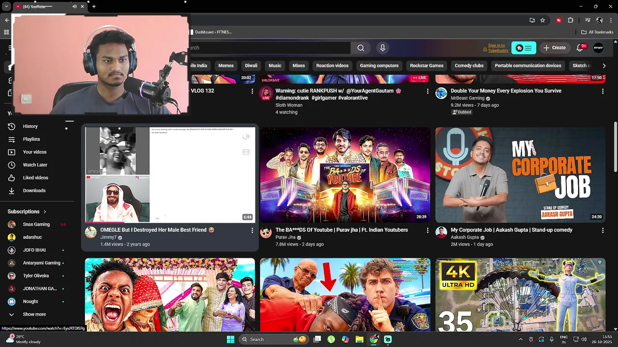Open a new browser tab with the plus button
618x347 pixels.
pyautogui.click(x=94, y=7)
